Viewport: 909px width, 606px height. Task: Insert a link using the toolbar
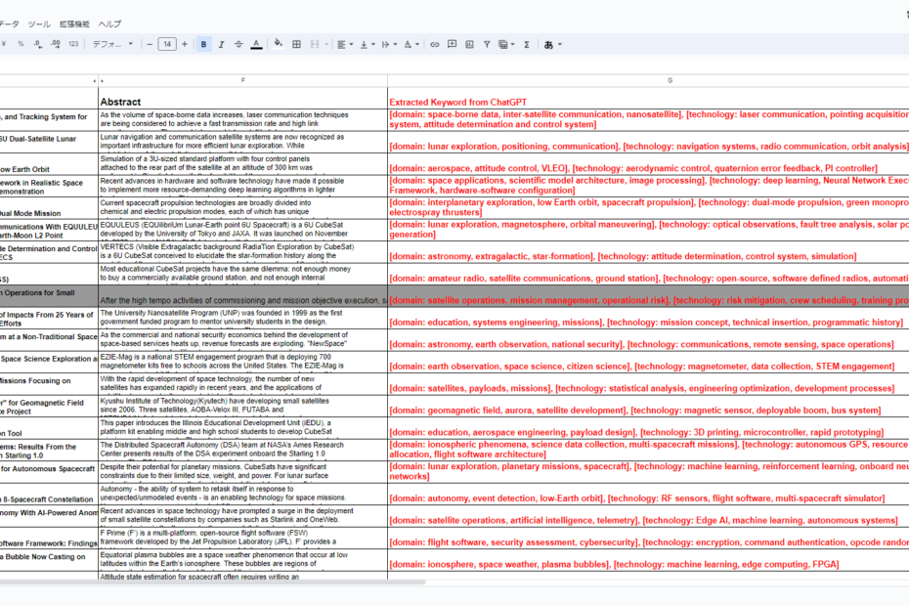[434, 44]
